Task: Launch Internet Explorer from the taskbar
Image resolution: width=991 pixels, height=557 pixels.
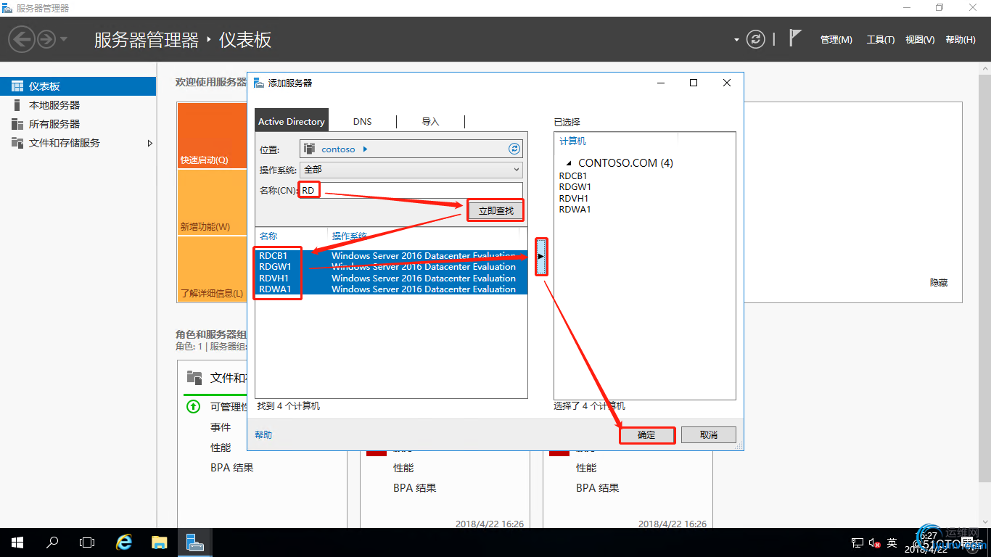Action: coord(124,542)
